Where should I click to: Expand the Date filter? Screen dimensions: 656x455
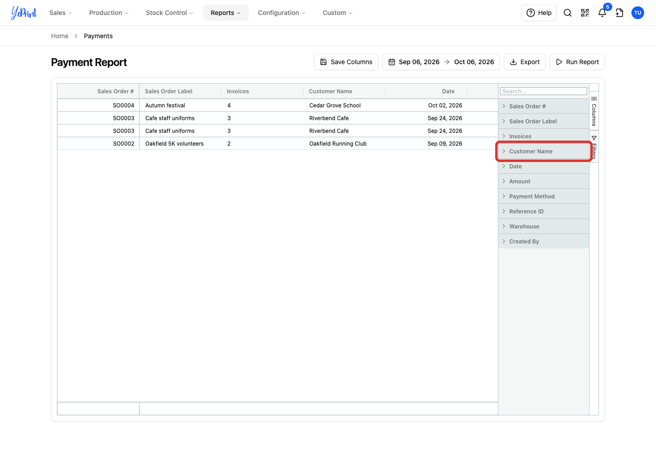click(543, 166)
